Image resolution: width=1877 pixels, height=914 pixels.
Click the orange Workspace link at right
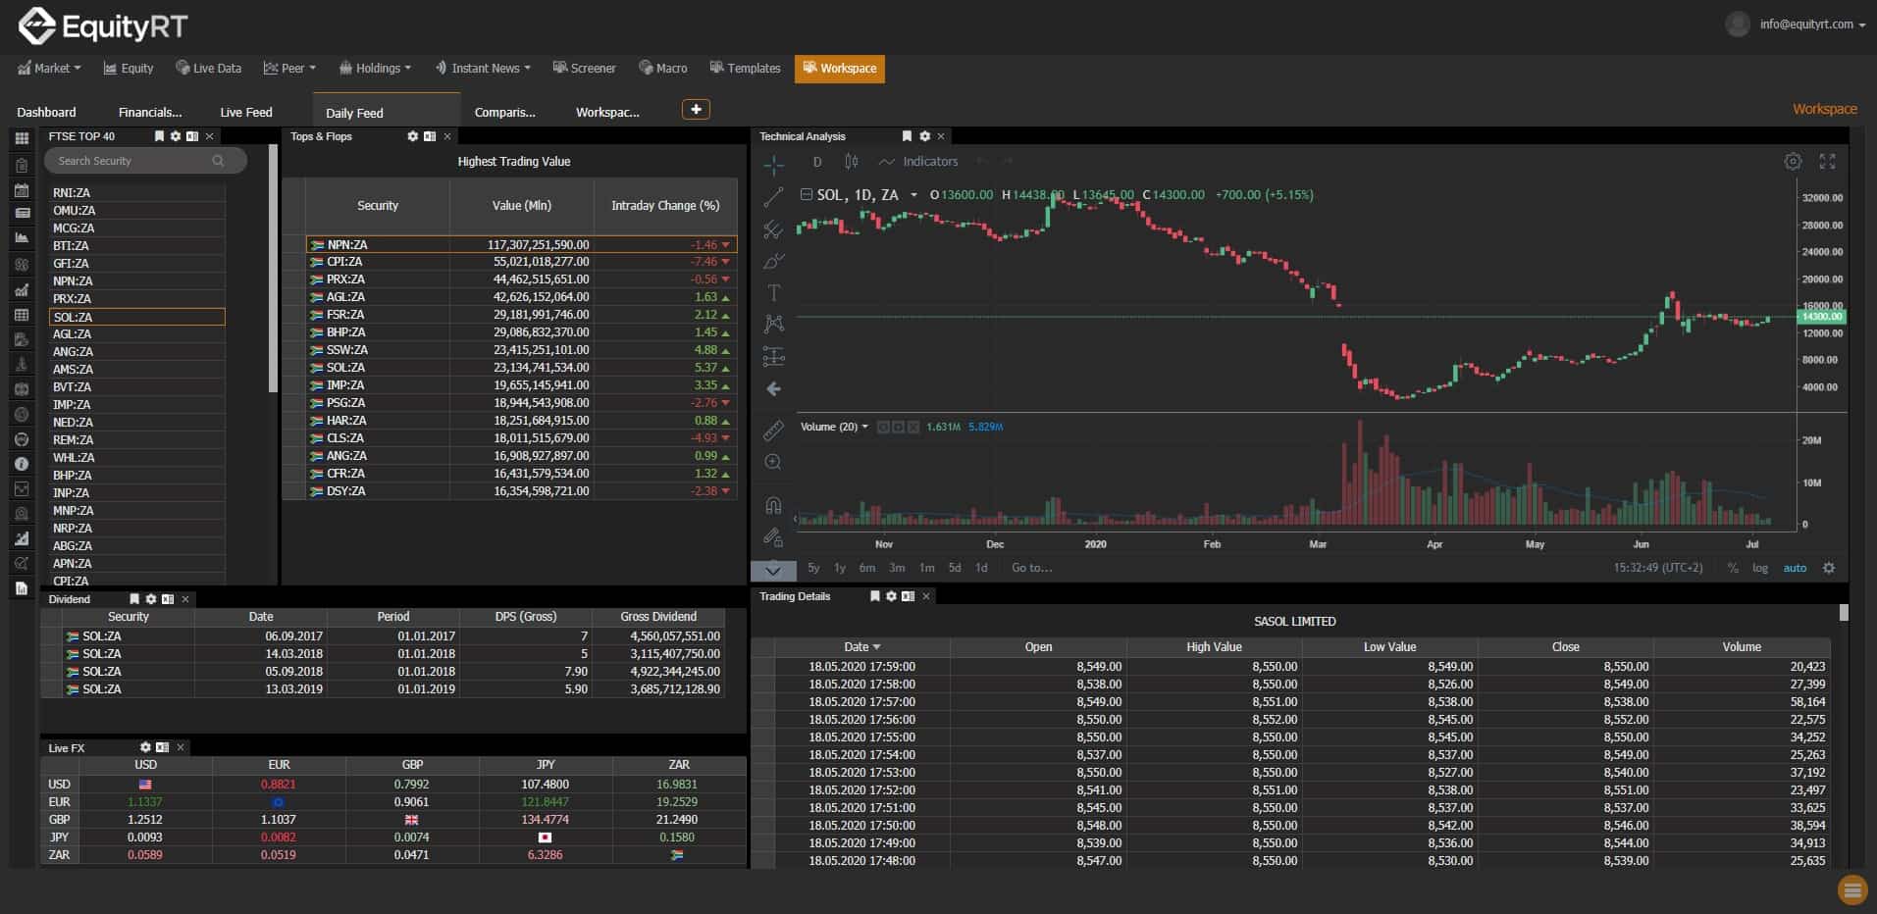pyautogui.click(x=1824, y=109)
